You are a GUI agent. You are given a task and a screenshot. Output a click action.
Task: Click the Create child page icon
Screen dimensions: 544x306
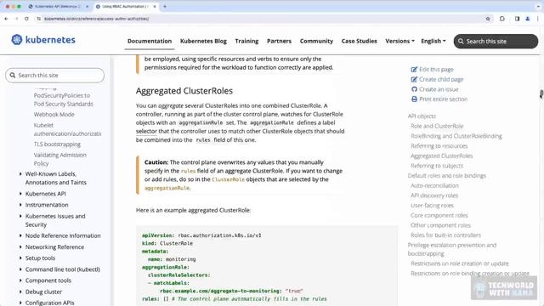[x=414, y=79]
